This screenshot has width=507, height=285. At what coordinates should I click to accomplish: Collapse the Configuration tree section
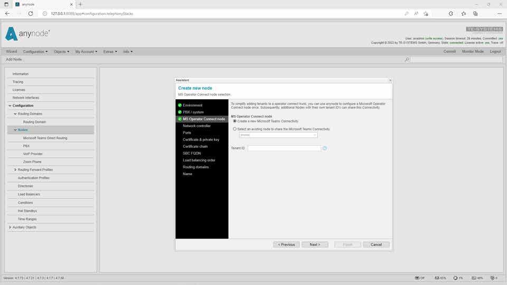point(10,106)
